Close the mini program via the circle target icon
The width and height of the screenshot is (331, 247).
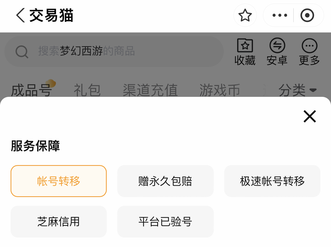(307, 15)
